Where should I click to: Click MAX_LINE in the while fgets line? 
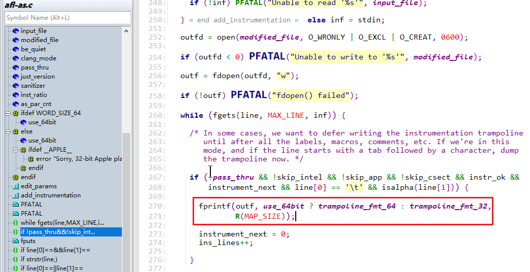click(286, 115)
